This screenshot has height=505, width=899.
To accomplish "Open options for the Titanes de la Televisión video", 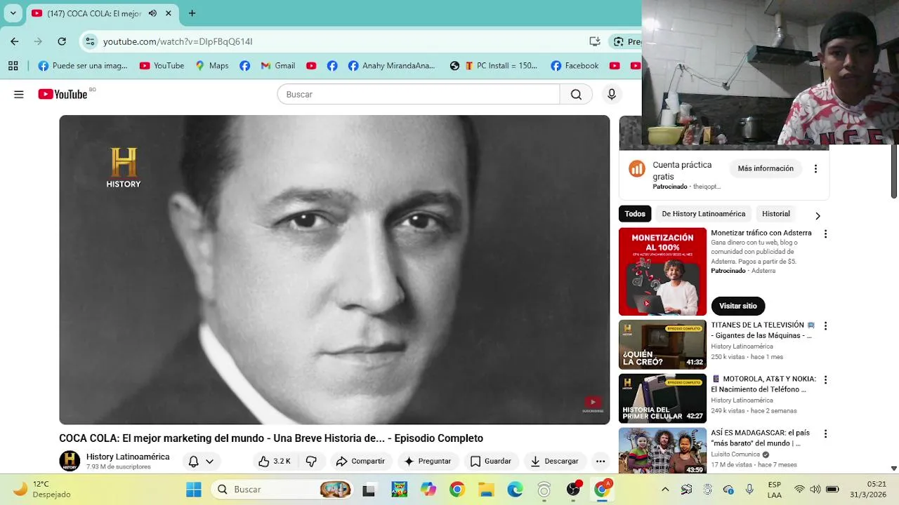I will point(825,325).
